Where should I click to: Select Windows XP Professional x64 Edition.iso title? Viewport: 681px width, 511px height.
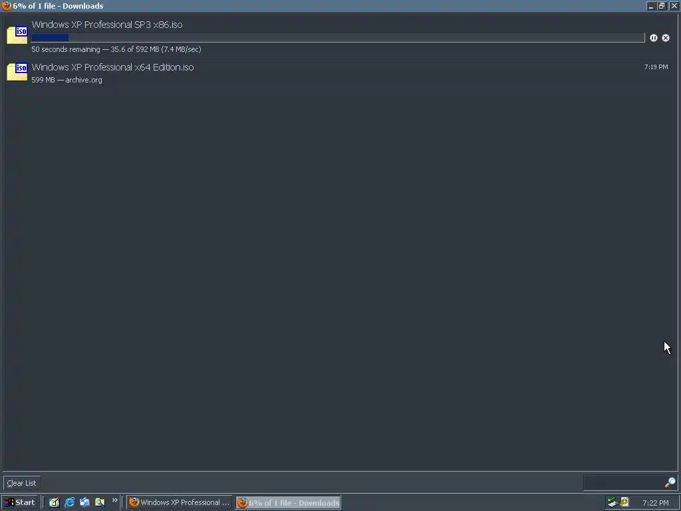[x=112, y=67]
